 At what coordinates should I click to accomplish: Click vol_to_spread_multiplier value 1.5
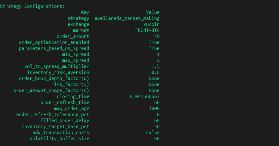point(155,66)
